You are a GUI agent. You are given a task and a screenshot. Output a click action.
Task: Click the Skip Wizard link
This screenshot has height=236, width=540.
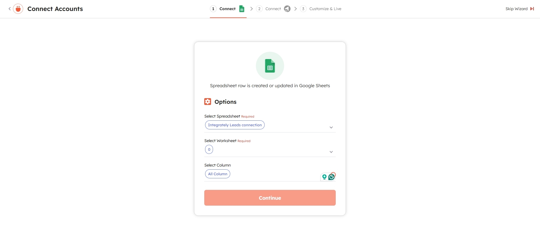pos(516,9)
